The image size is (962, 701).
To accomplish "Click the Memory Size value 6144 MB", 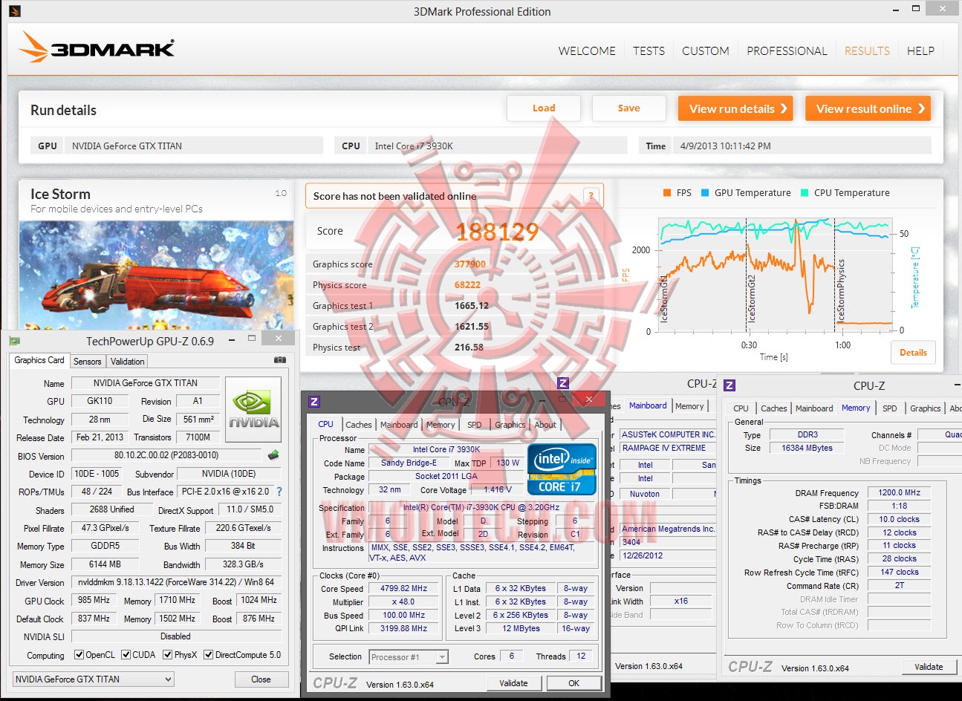I will tap(105, 564).
